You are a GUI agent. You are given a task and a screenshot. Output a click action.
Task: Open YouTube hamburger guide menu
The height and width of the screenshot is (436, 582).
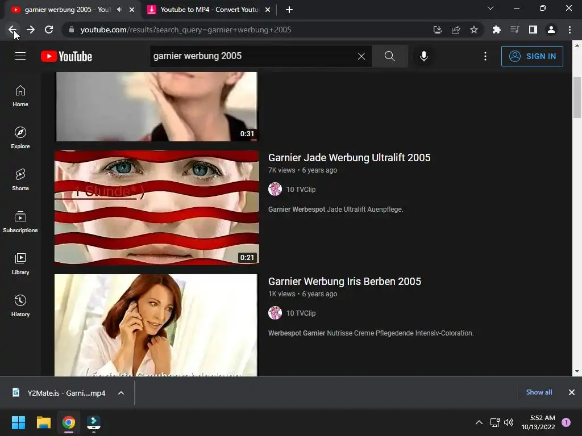coord(20,56)
